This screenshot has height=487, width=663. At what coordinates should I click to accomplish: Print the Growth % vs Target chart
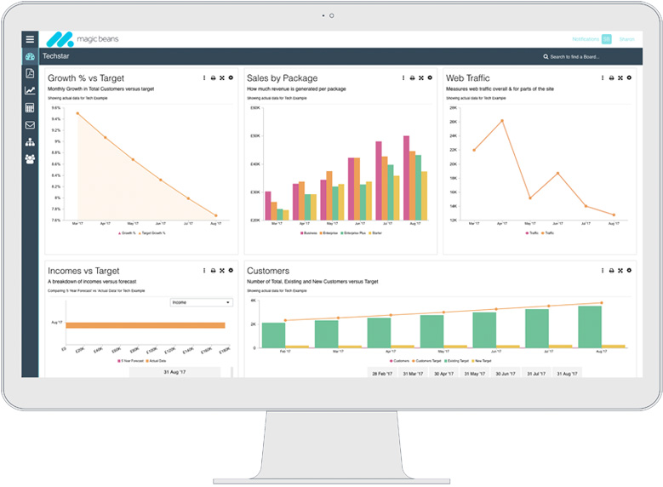(x=213, y=78)
